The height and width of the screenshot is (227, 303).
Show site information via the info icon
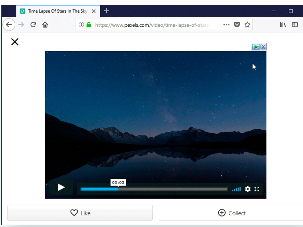(x=81, y=25)
